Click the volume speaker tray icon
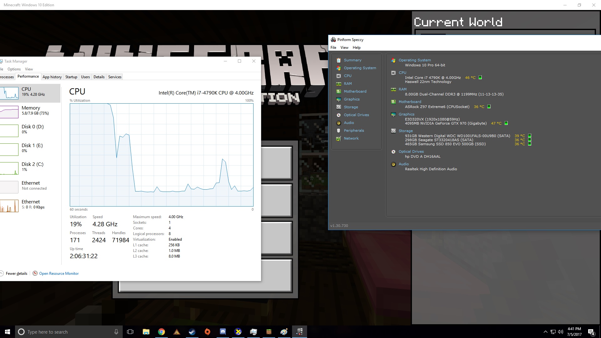601x338 pixels. (560, 332)
